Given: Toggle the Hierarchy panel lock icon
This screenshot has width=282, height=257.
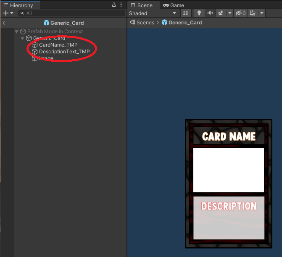Looking at the screenshot, I should [113, 5].
